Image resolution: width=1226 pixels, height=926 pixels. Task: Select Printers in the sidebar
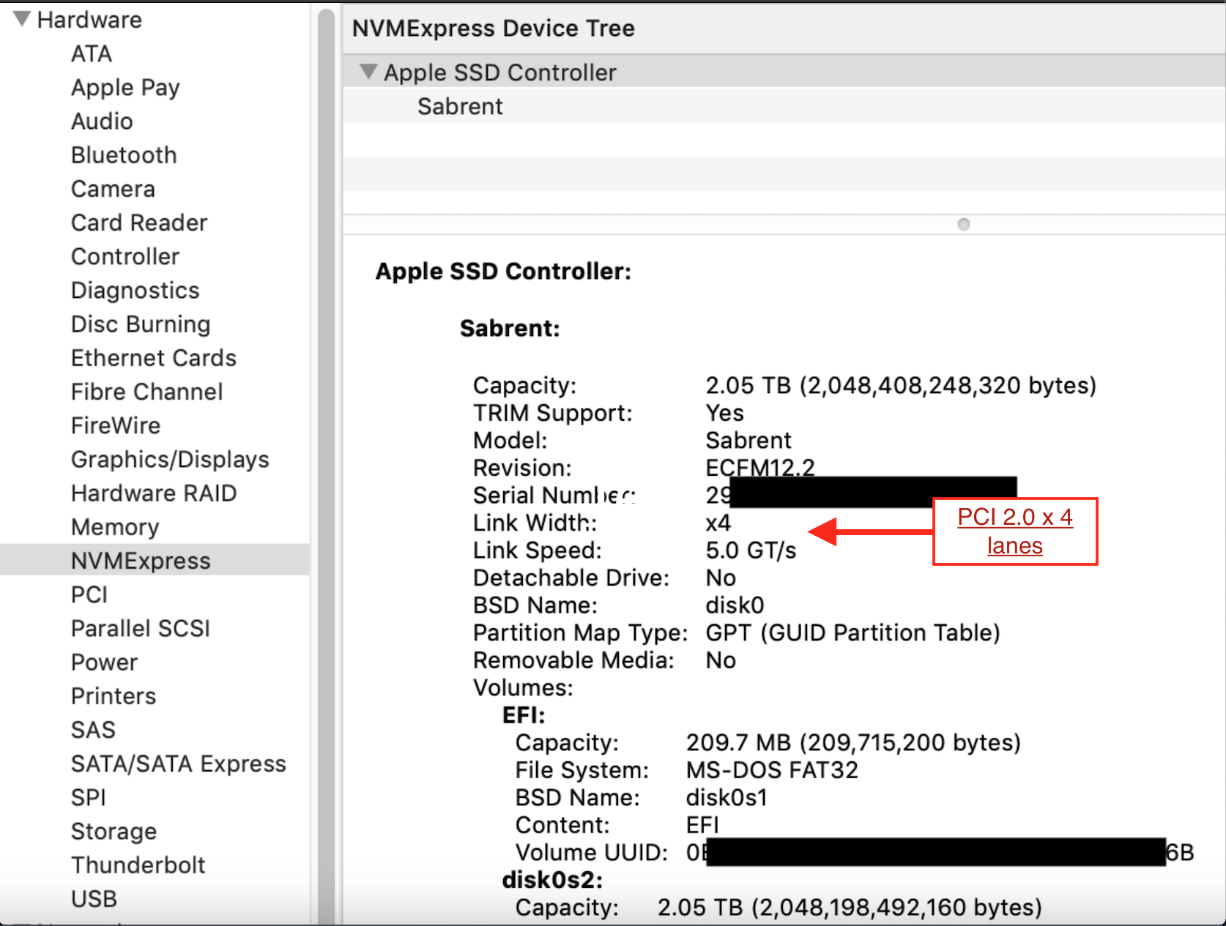(x=114, y=695)
